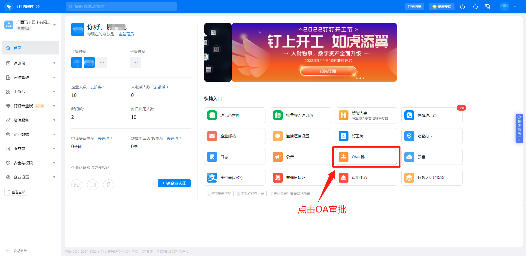Screen dimensions: 526x256
Task: Click 查看全部 in the sidebar
Action: point(16,192)
